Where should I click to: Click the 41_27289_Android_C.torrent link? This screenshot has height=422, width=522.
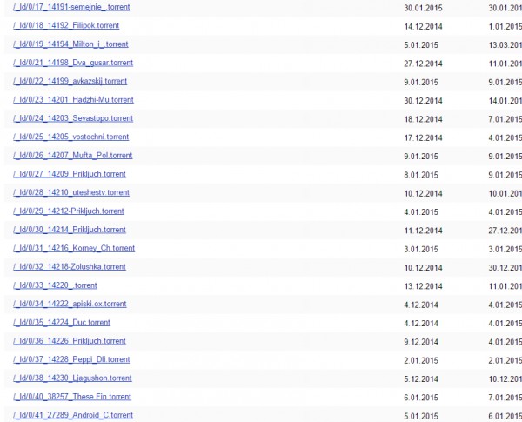(x=73, y=415)
